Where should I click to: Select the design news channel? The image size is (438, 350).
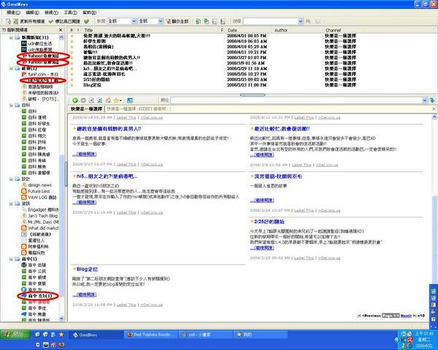(x=36, y=185)
